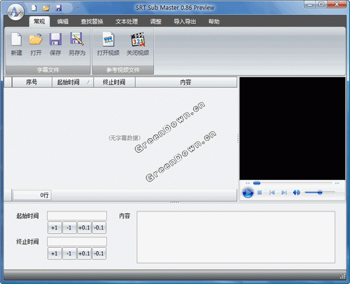350x284 pixels.
Task: Sort by the 序号 column header
Action: point(31,82)
